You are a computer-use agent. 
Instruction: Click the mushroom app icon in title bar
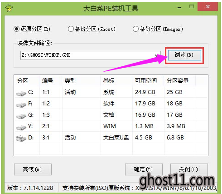coord(9,8)
